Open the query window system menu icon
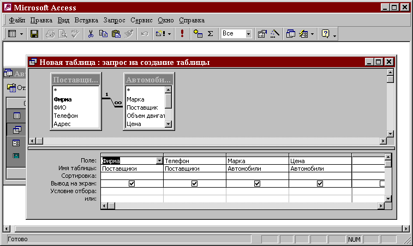Screen dimensions: 413x246 (x=33, y=62)
